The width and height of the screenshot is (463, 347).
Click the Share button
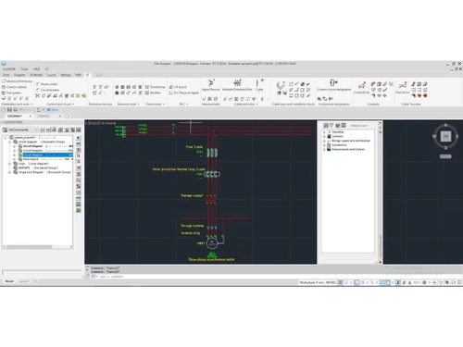tap(53, 110)
